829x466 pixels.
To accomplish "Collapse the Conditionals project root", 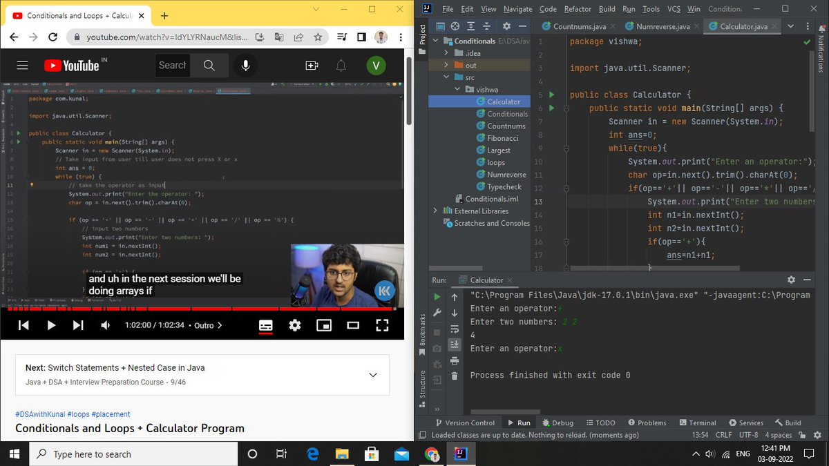I will pos(435,41).
